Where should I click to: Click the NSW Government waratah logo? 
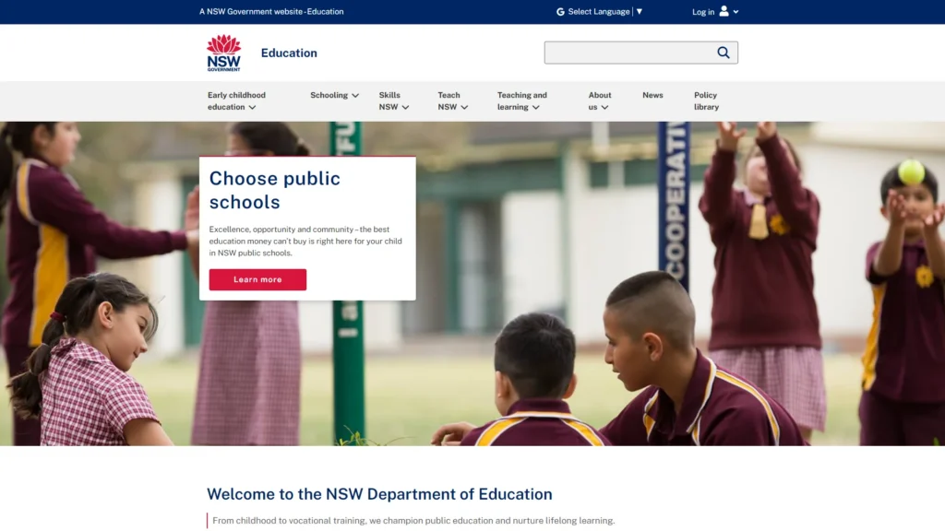[223, 53]
